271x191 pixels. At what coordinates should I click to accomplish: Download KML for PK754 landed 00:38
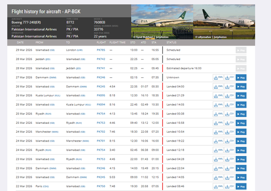(x=218, y=114)
